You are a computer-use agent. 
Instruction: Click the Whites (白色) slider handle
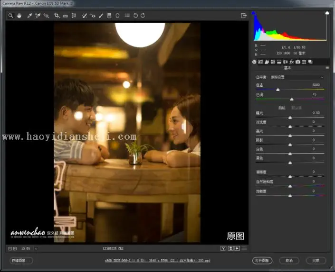pos(290,154)
